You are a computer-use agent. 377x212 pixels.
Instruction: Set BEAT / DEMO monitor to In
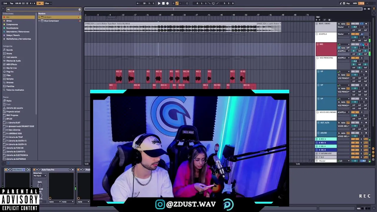click(x=339, y=24)
